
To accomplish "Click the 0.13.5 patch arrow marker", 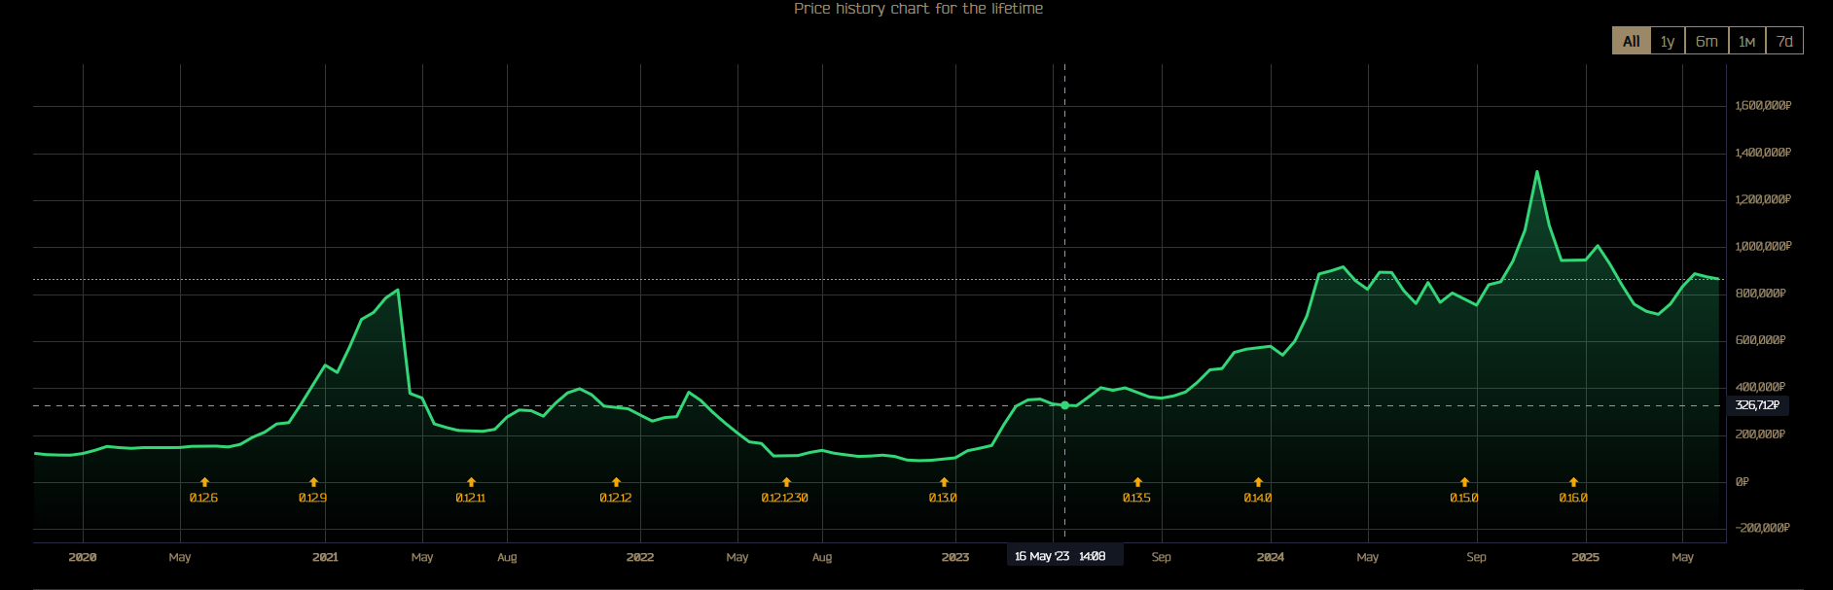I will [1137, 482].
